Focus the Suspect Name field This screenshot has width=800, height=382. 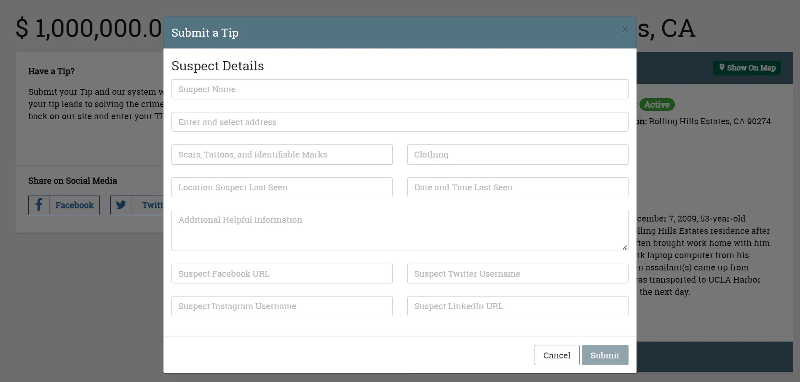(x=399, y=89)
